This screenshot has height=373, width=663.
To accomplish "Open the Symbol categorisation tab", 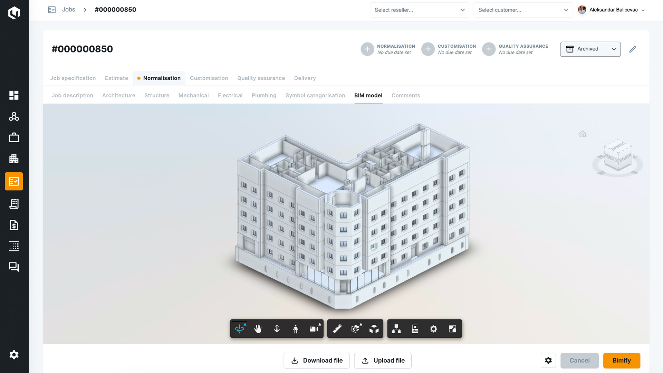I will pyautogui.click(x=315, y=95).
